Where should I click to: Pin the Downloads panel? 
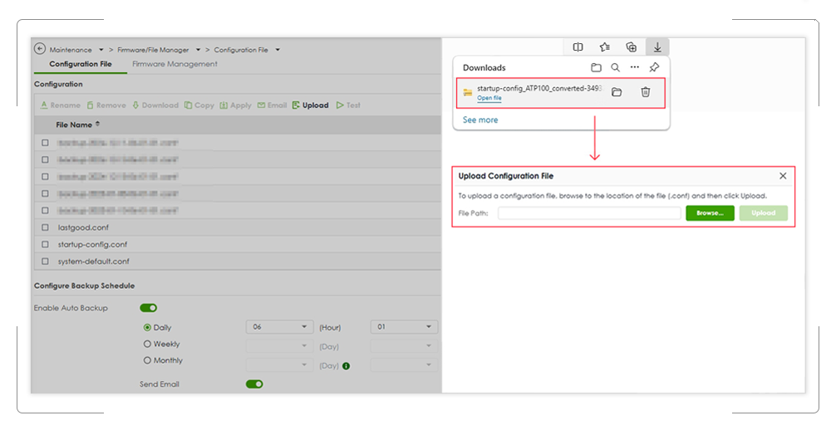coord(655,67)
